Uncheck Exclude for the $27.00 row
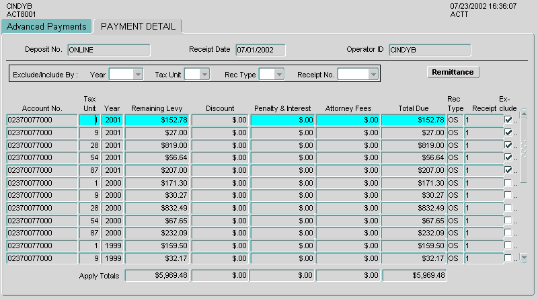The height and width of the screenshot is (300, 538). pos(508,133)
